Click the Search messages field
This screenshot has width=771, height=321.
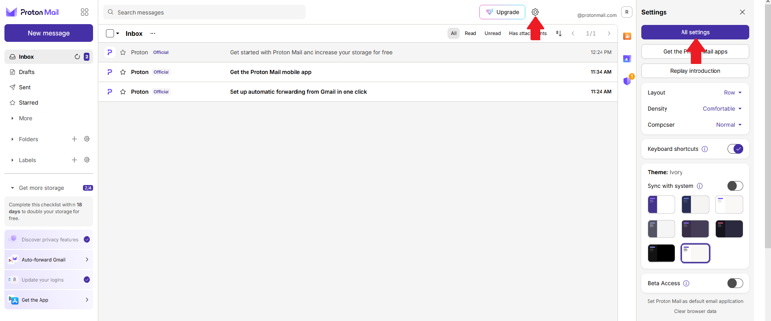click(x=204, y=12)
